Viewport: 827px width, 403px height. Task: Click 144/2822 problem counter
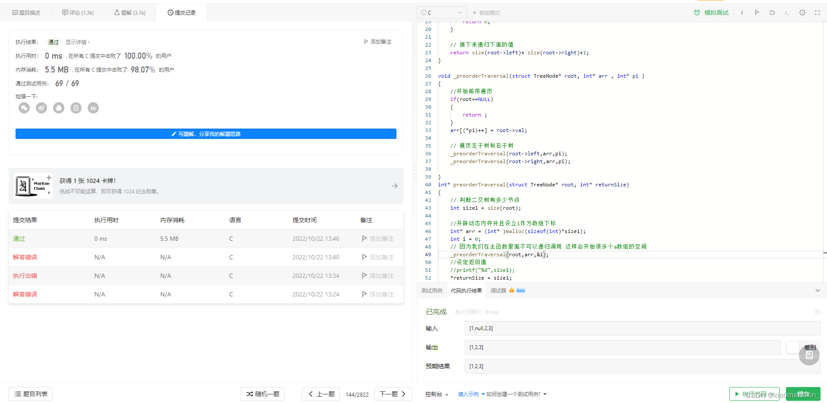(x=357, y=394)
